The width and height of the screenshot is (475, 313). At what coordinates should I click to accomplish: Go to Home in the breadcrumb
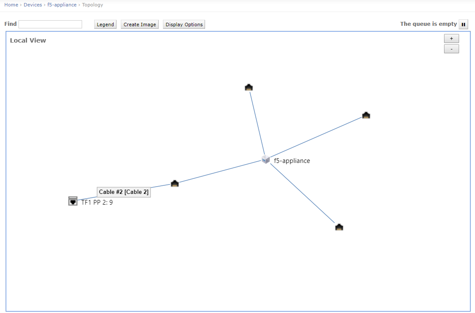[x=11, y=5]
